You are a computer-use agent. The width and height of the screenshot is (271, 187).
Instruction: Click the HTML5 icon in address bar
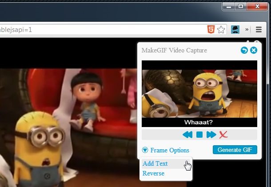[x=211, y=29]
